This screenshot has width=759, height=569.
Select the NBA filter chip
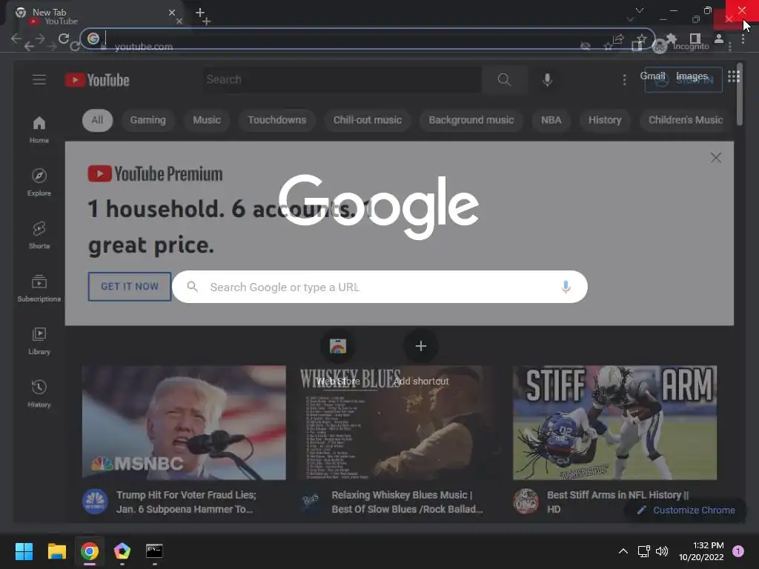(551, 120)
